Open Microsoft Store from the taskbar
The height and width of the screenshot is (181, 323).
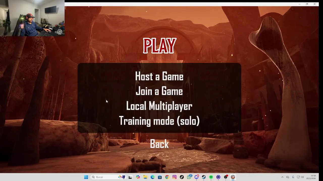pyautogui.click(x=160, y=177)
